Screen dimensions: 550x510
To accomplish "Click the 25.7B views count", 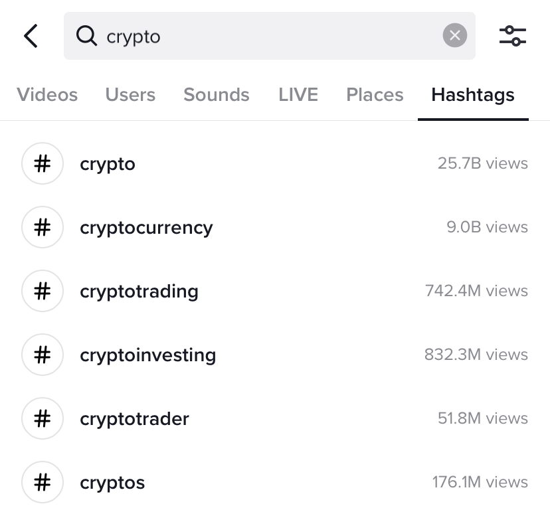I will point(482,163).
